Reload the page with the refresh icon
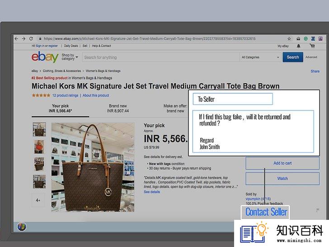This screenshot has height=247, width=329. (31, 38)
